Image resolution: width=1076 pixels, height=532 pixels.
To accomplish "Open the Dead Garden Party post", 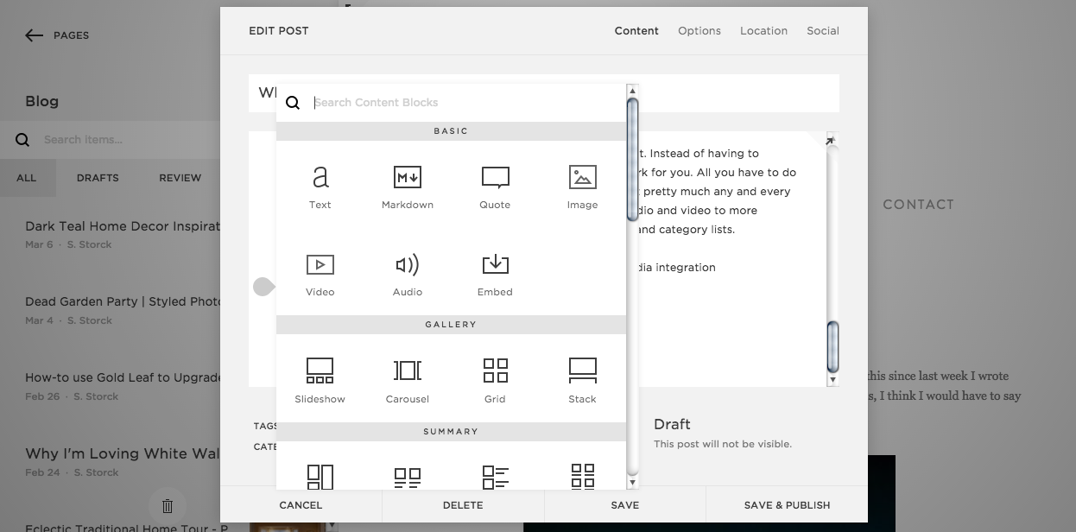I will pyautogui.click(x=112, y=301).
